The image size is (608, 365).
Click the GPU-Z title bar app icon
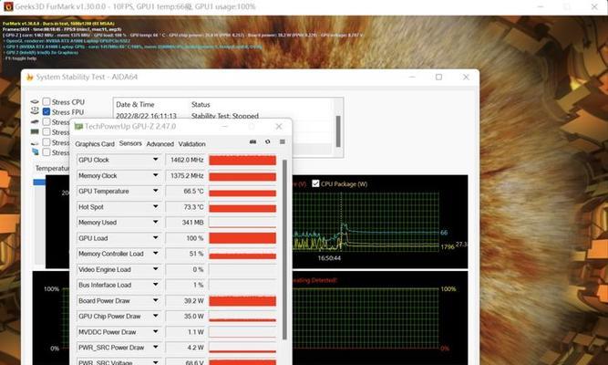click(78, 127)
